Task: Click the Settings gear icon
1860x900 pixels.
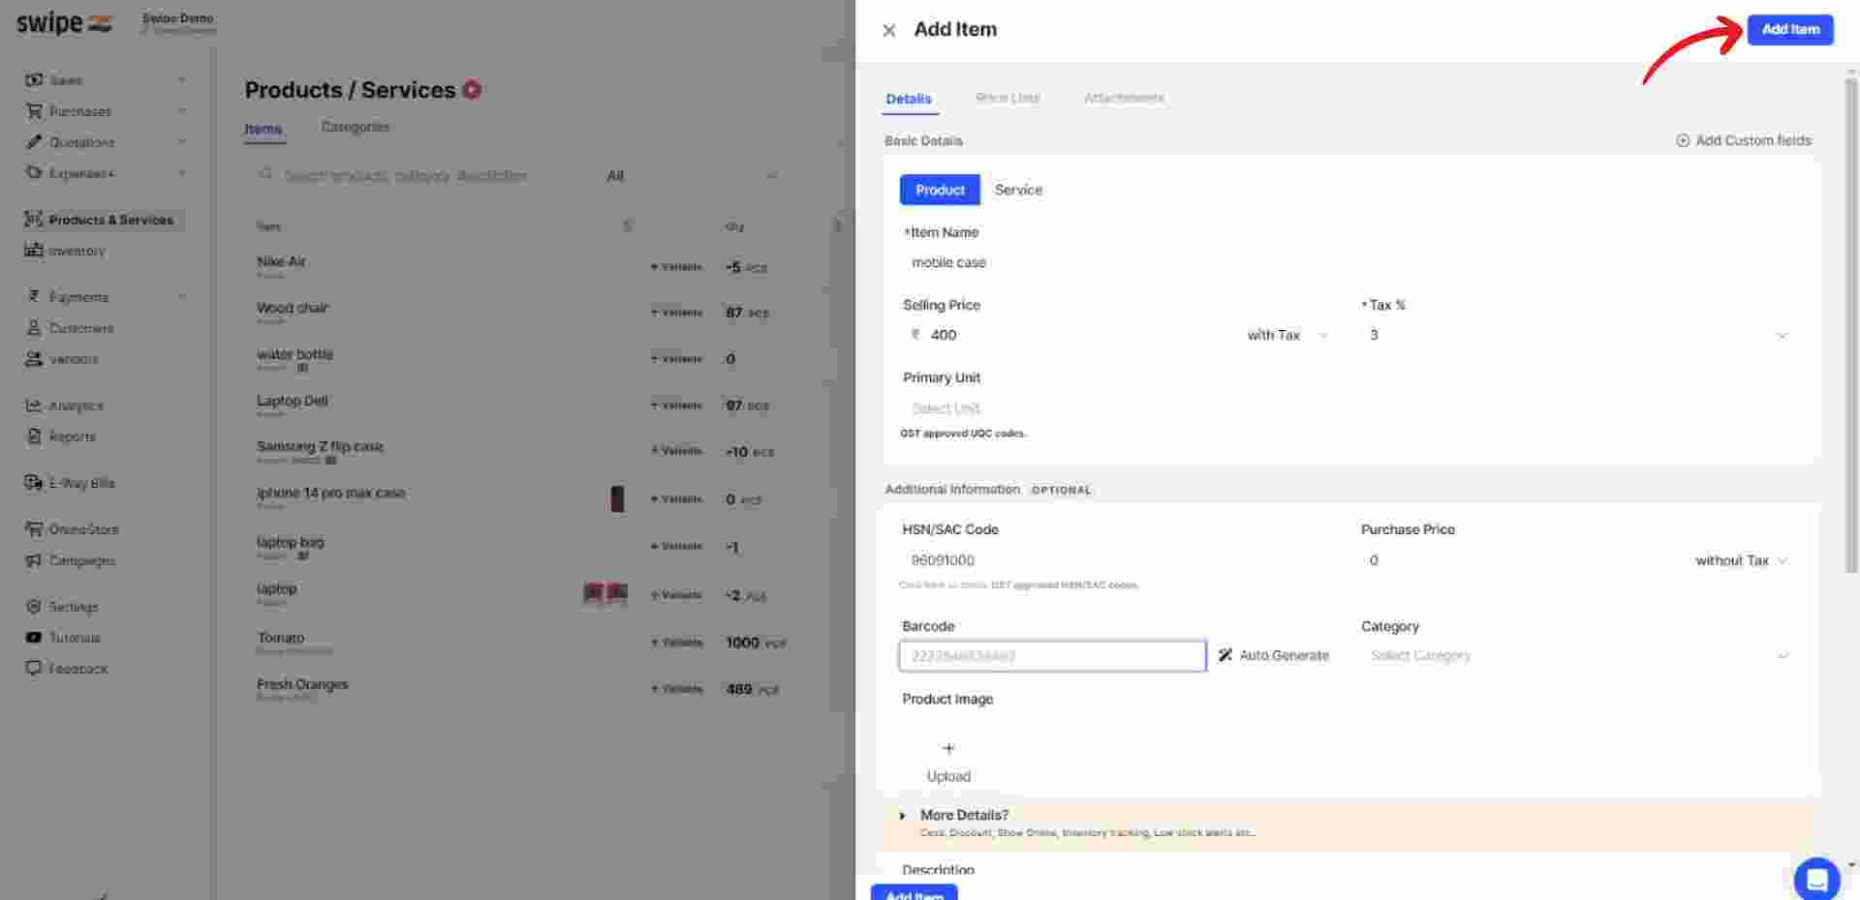Action: pyautogui.click(x=34, y=607)
